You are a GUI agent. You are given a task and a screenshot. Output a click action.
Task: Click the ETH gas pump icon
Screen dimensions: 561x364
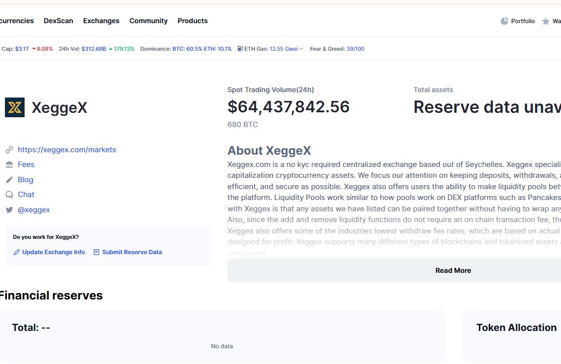coord(240,49)
